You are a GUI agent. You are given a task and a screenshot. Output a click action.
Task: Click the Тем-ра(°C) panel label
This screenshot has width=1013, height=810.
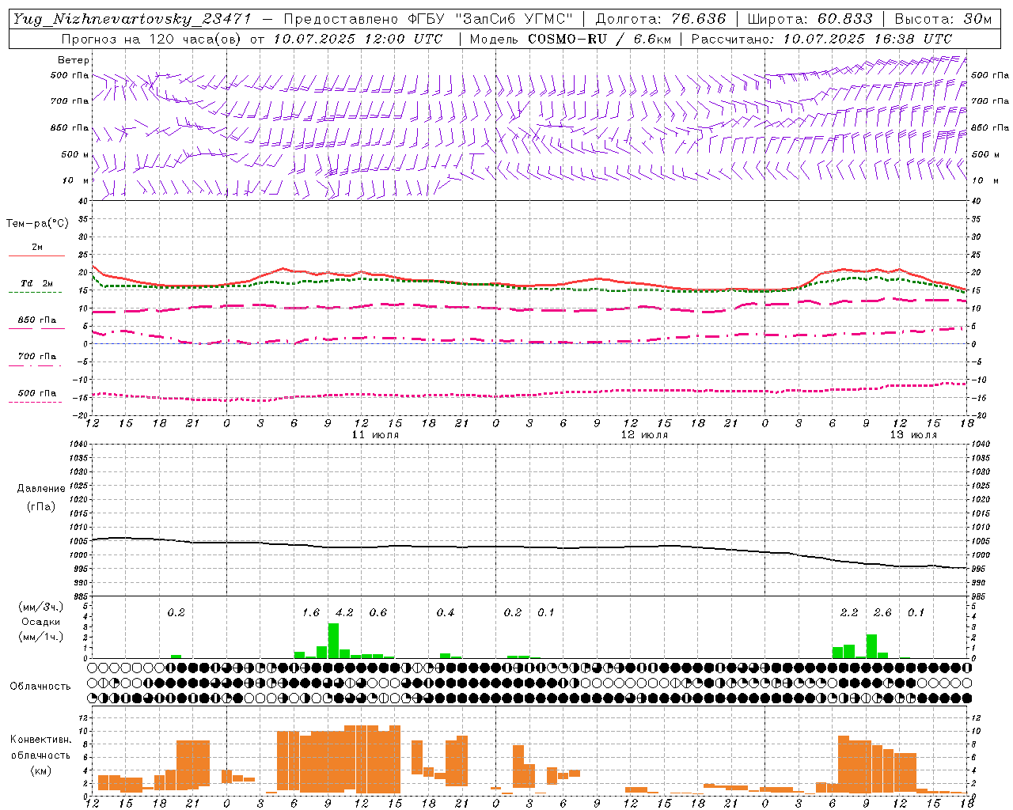pyautogui.click(x=37, y=224)
